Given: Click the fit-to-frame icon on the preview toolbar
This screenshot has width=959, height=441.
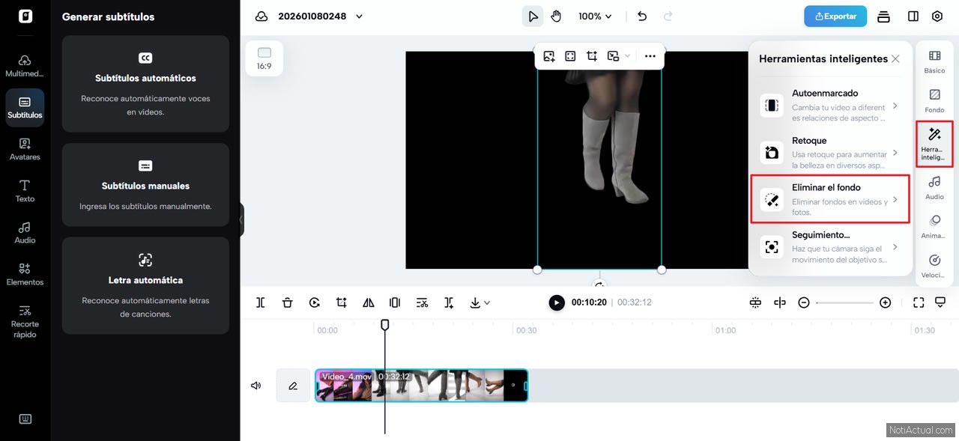Looking at the screenshot, I should click(x=570, y=56).
